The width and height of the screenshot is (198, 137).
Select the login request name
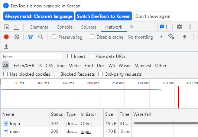pyautogui.click(x=15, y=124)
